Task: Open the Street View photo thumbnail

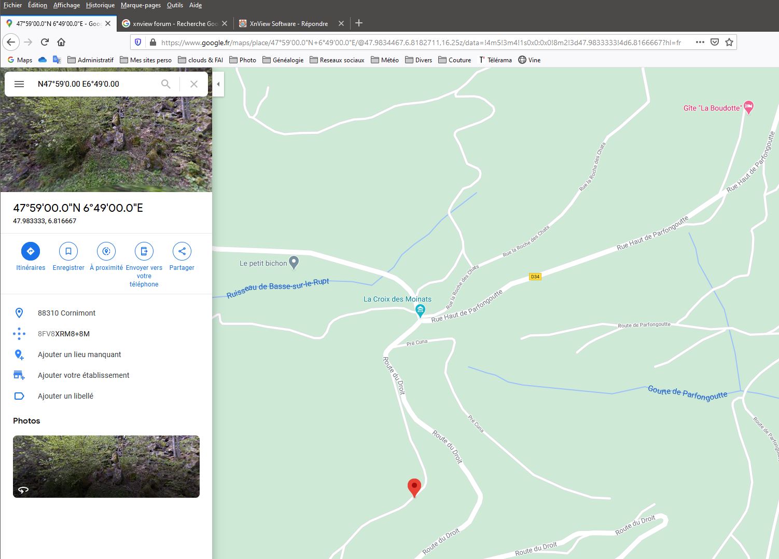Action: coord(106,467)
